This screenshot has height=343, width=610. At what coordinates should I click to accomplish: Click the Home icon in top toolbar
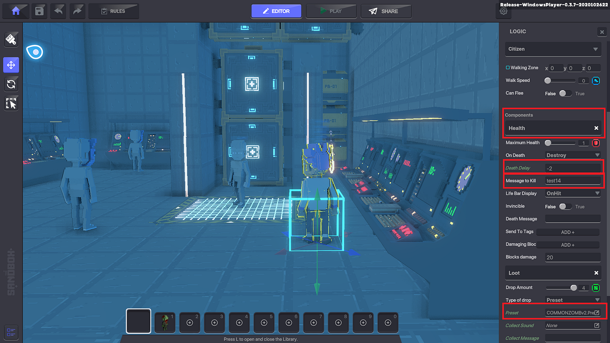pyautogui.click(x=16, y=10)
